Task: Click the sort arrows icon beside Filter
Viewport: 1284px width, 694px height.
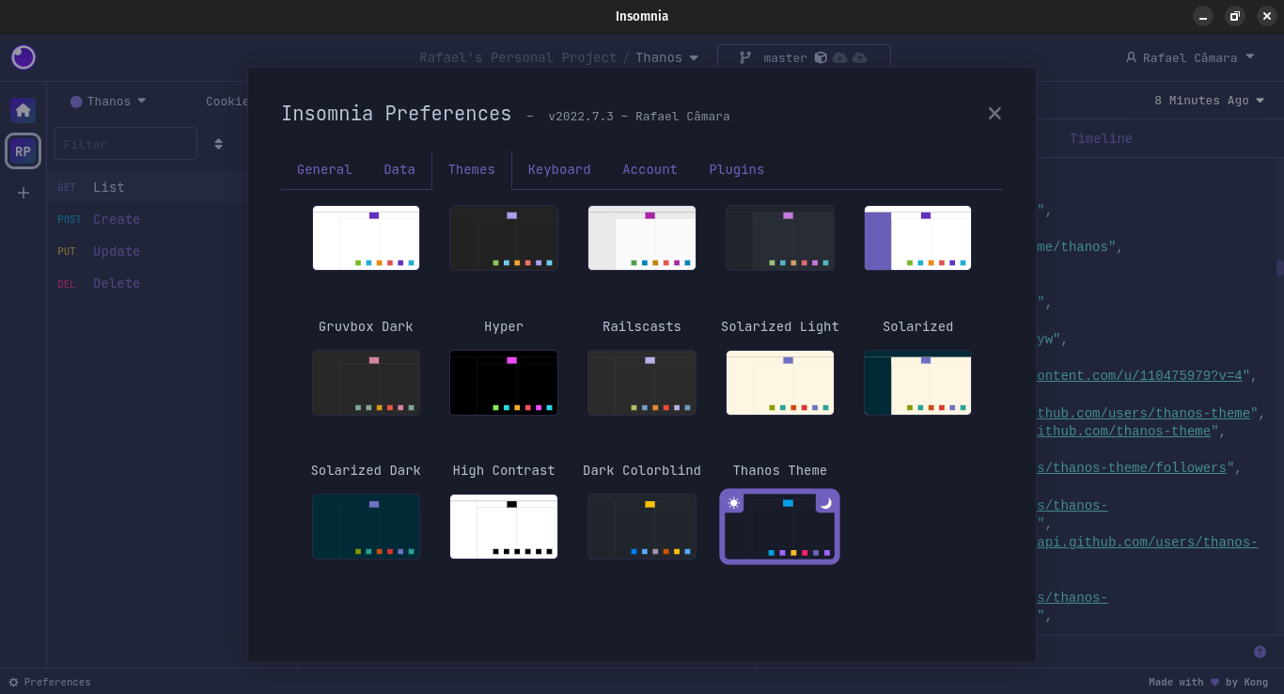Action: click(218, 144)
